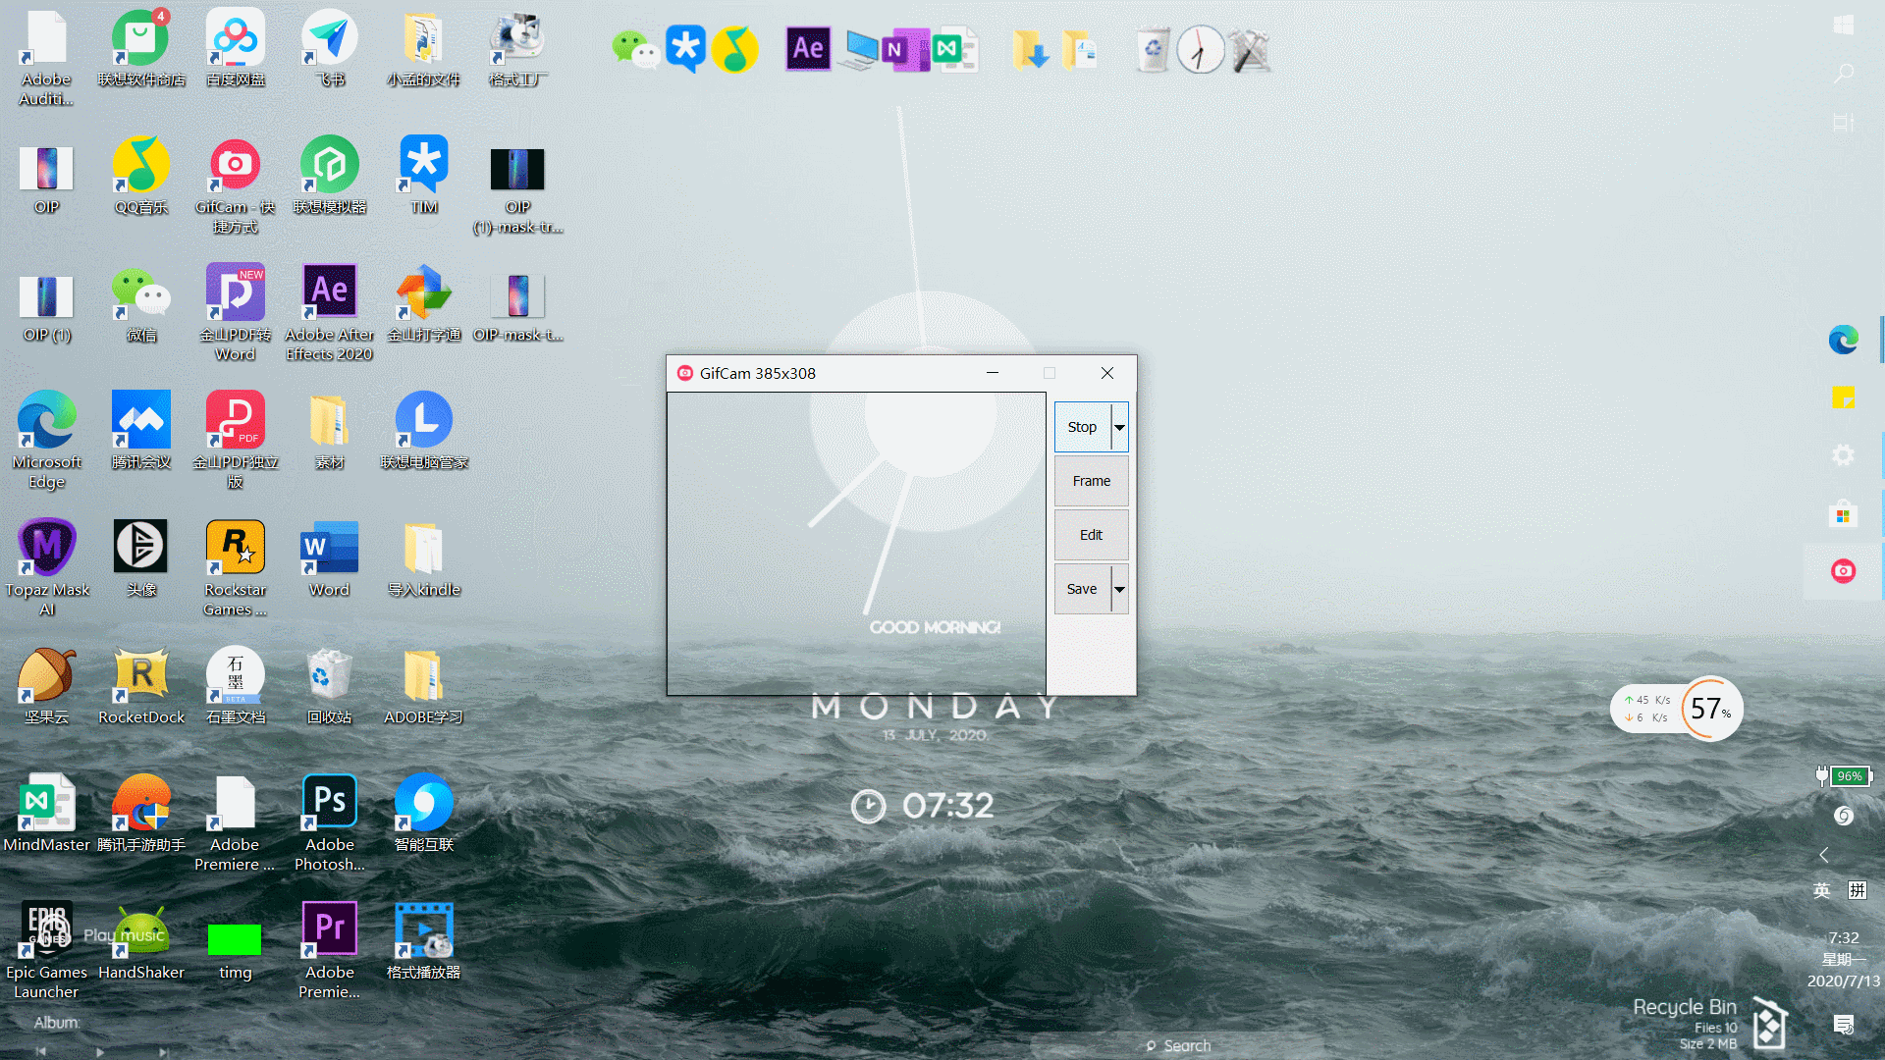Launch Adobe After Effects 2020 shortcut
1885x1060 pixels.
(330, 313)
